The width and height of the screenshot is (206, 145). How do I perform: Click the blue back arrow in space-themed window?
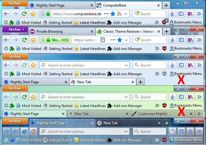(x=7, y=131)
